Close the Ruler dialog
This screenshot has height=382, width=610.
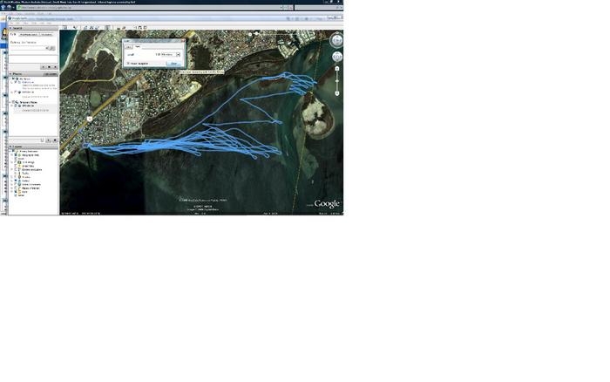pyautogui.click(x=183, y=40)
